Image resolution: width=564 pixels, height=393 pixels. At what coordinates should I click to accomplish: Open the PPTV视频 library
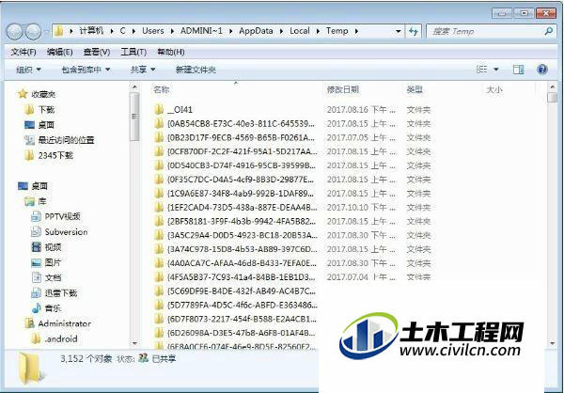[x=62, y=216]
